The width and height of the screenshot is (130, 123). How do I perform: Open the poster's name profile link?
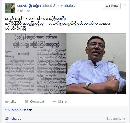29,6
